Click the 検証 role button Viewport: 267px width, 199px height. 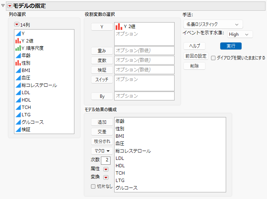102,70
